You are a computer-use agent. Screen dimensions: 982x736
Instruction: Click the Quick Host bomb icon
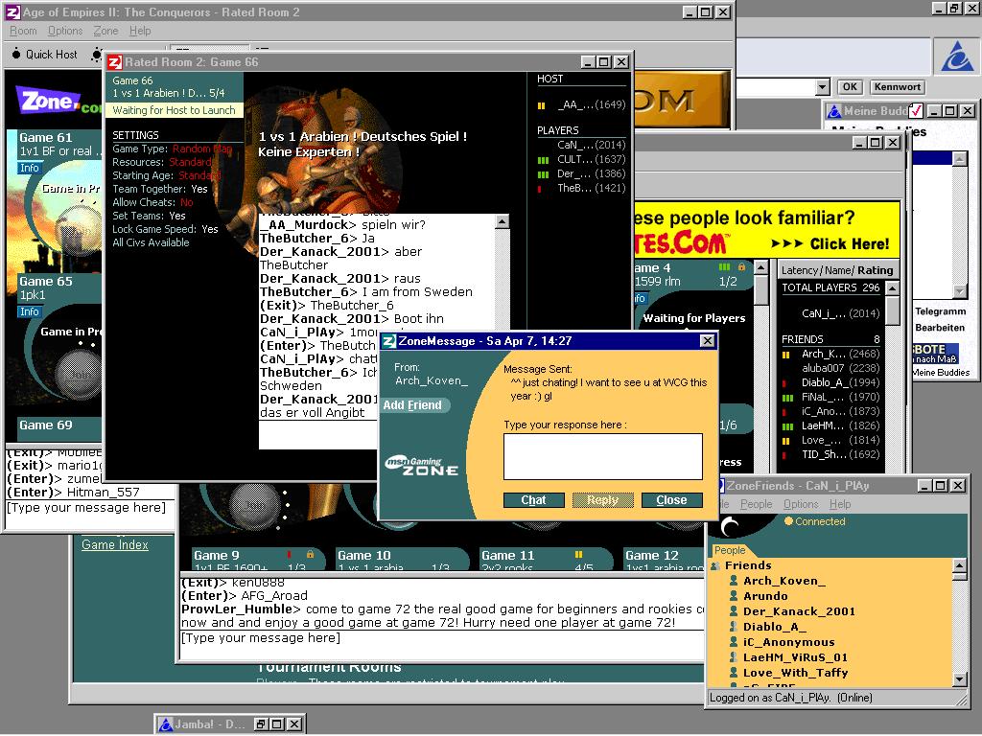[x=16, y=55]
